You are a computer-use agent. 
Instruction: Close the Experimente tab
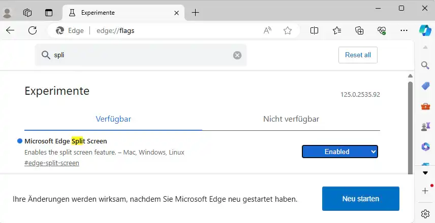pos(176,13)
